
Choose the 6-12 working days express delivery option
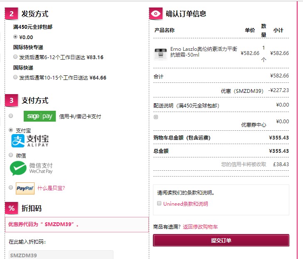click(15, 57)
